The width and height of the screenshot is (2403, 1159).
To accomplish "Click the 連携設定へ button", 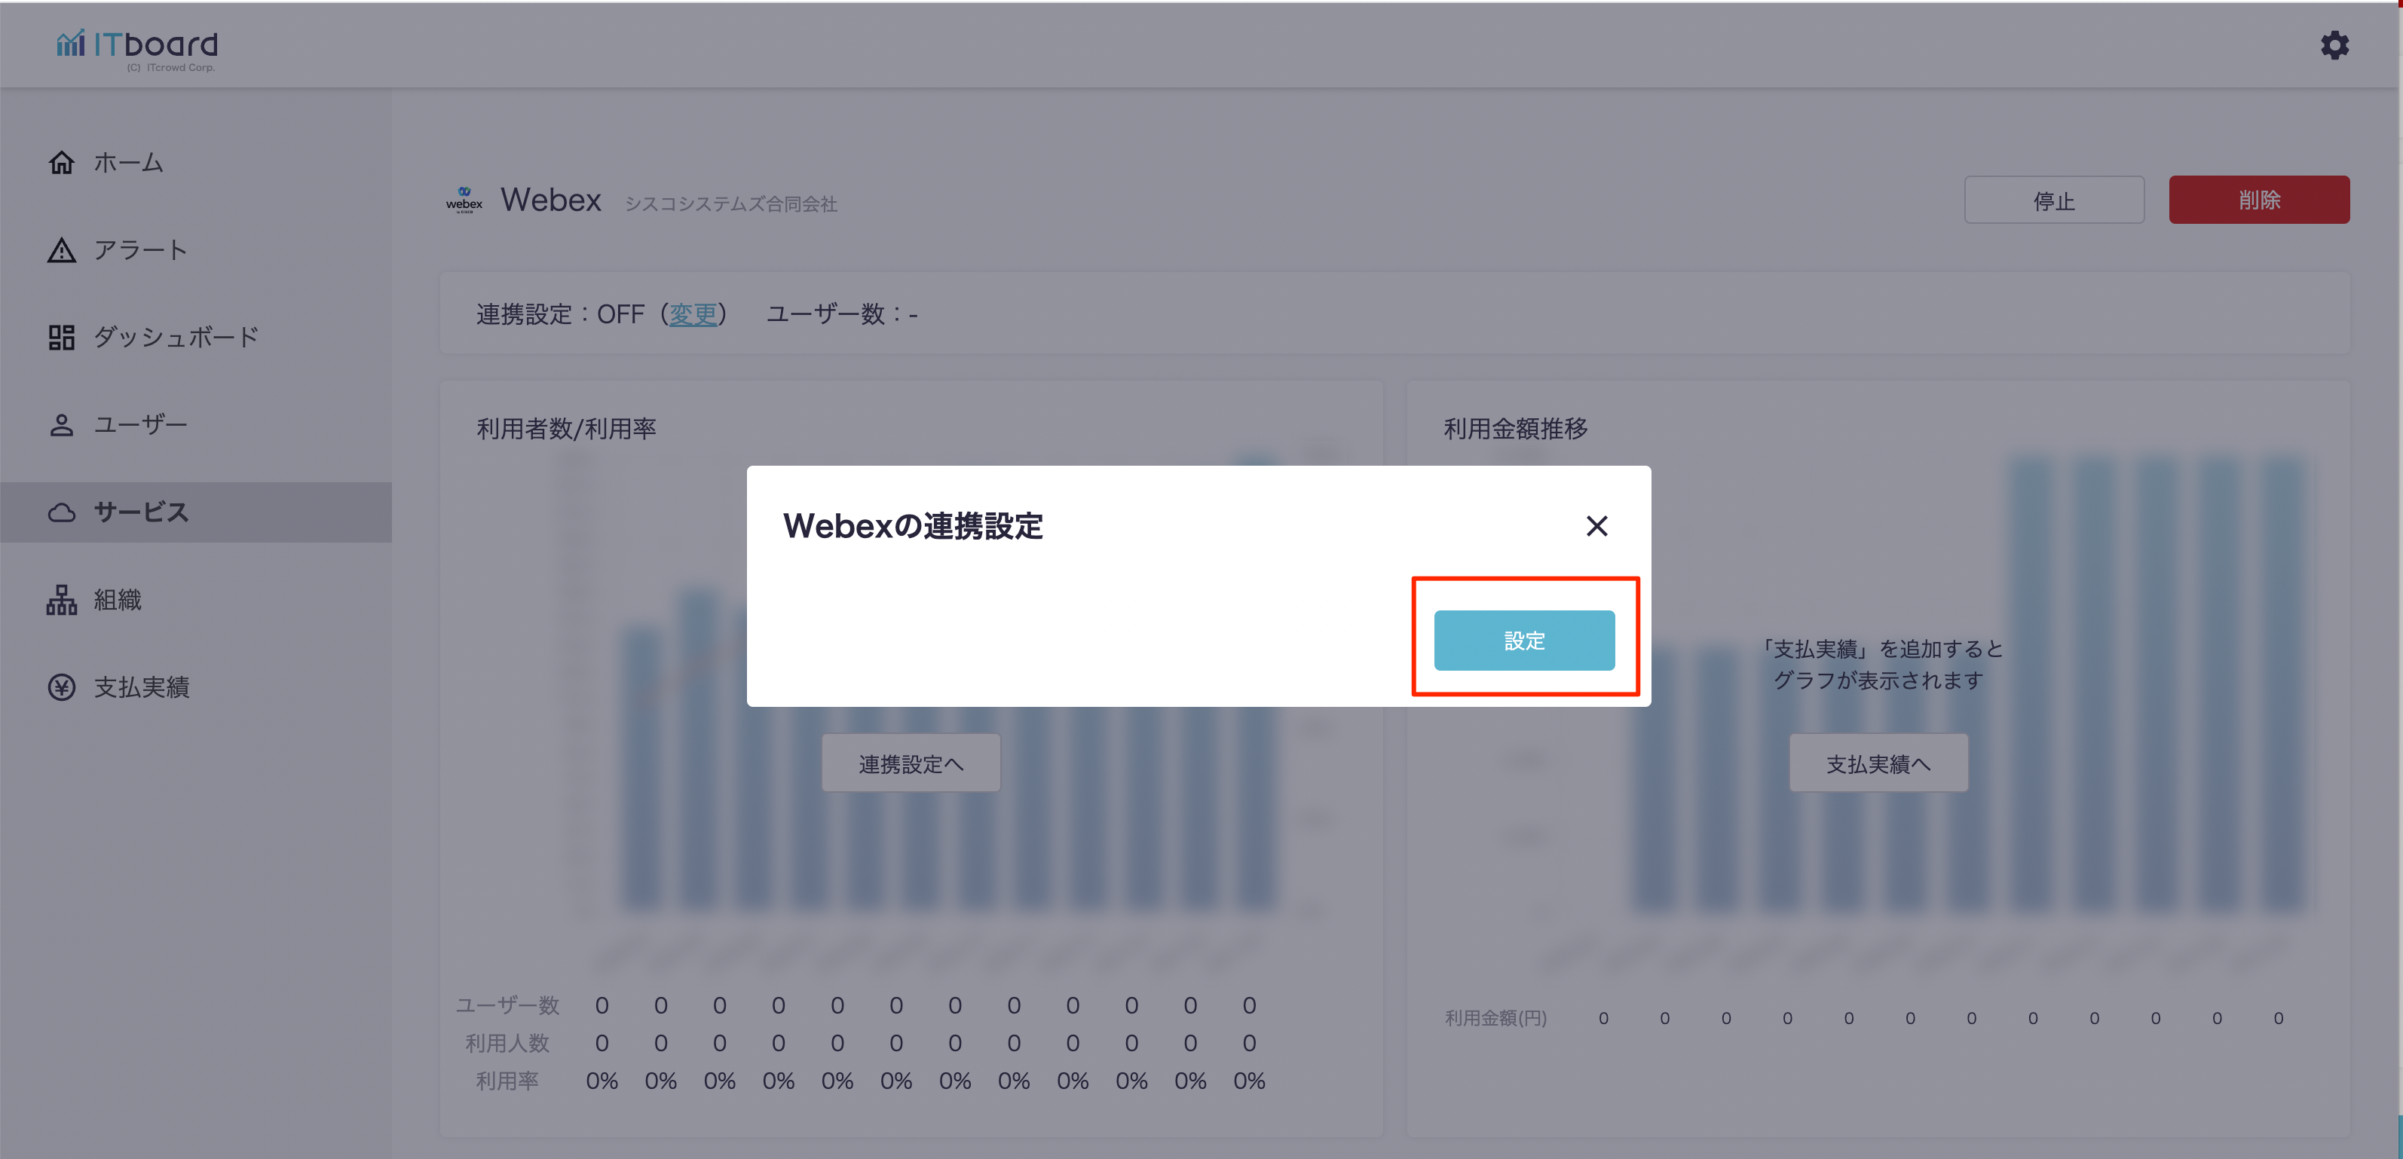I will pos(911,763).
